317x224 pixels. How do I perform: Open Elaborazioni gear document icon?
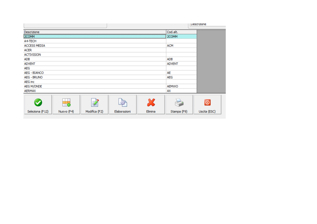(123, 103)
